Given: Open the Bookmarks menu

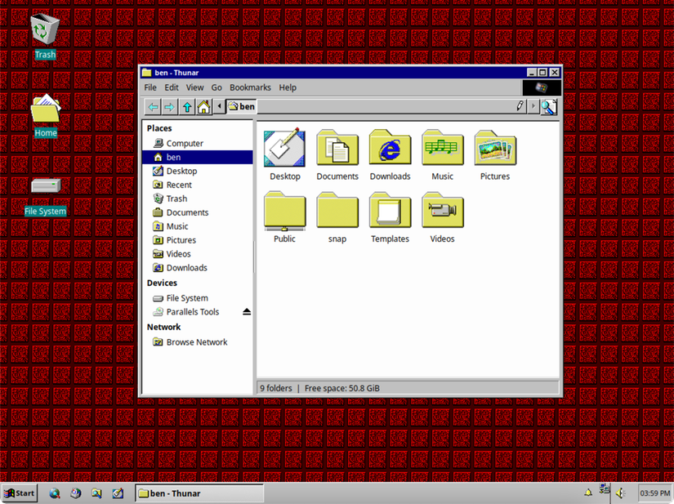Looking at the screenshot, I should pyautogui.click(x=250, y=87).
